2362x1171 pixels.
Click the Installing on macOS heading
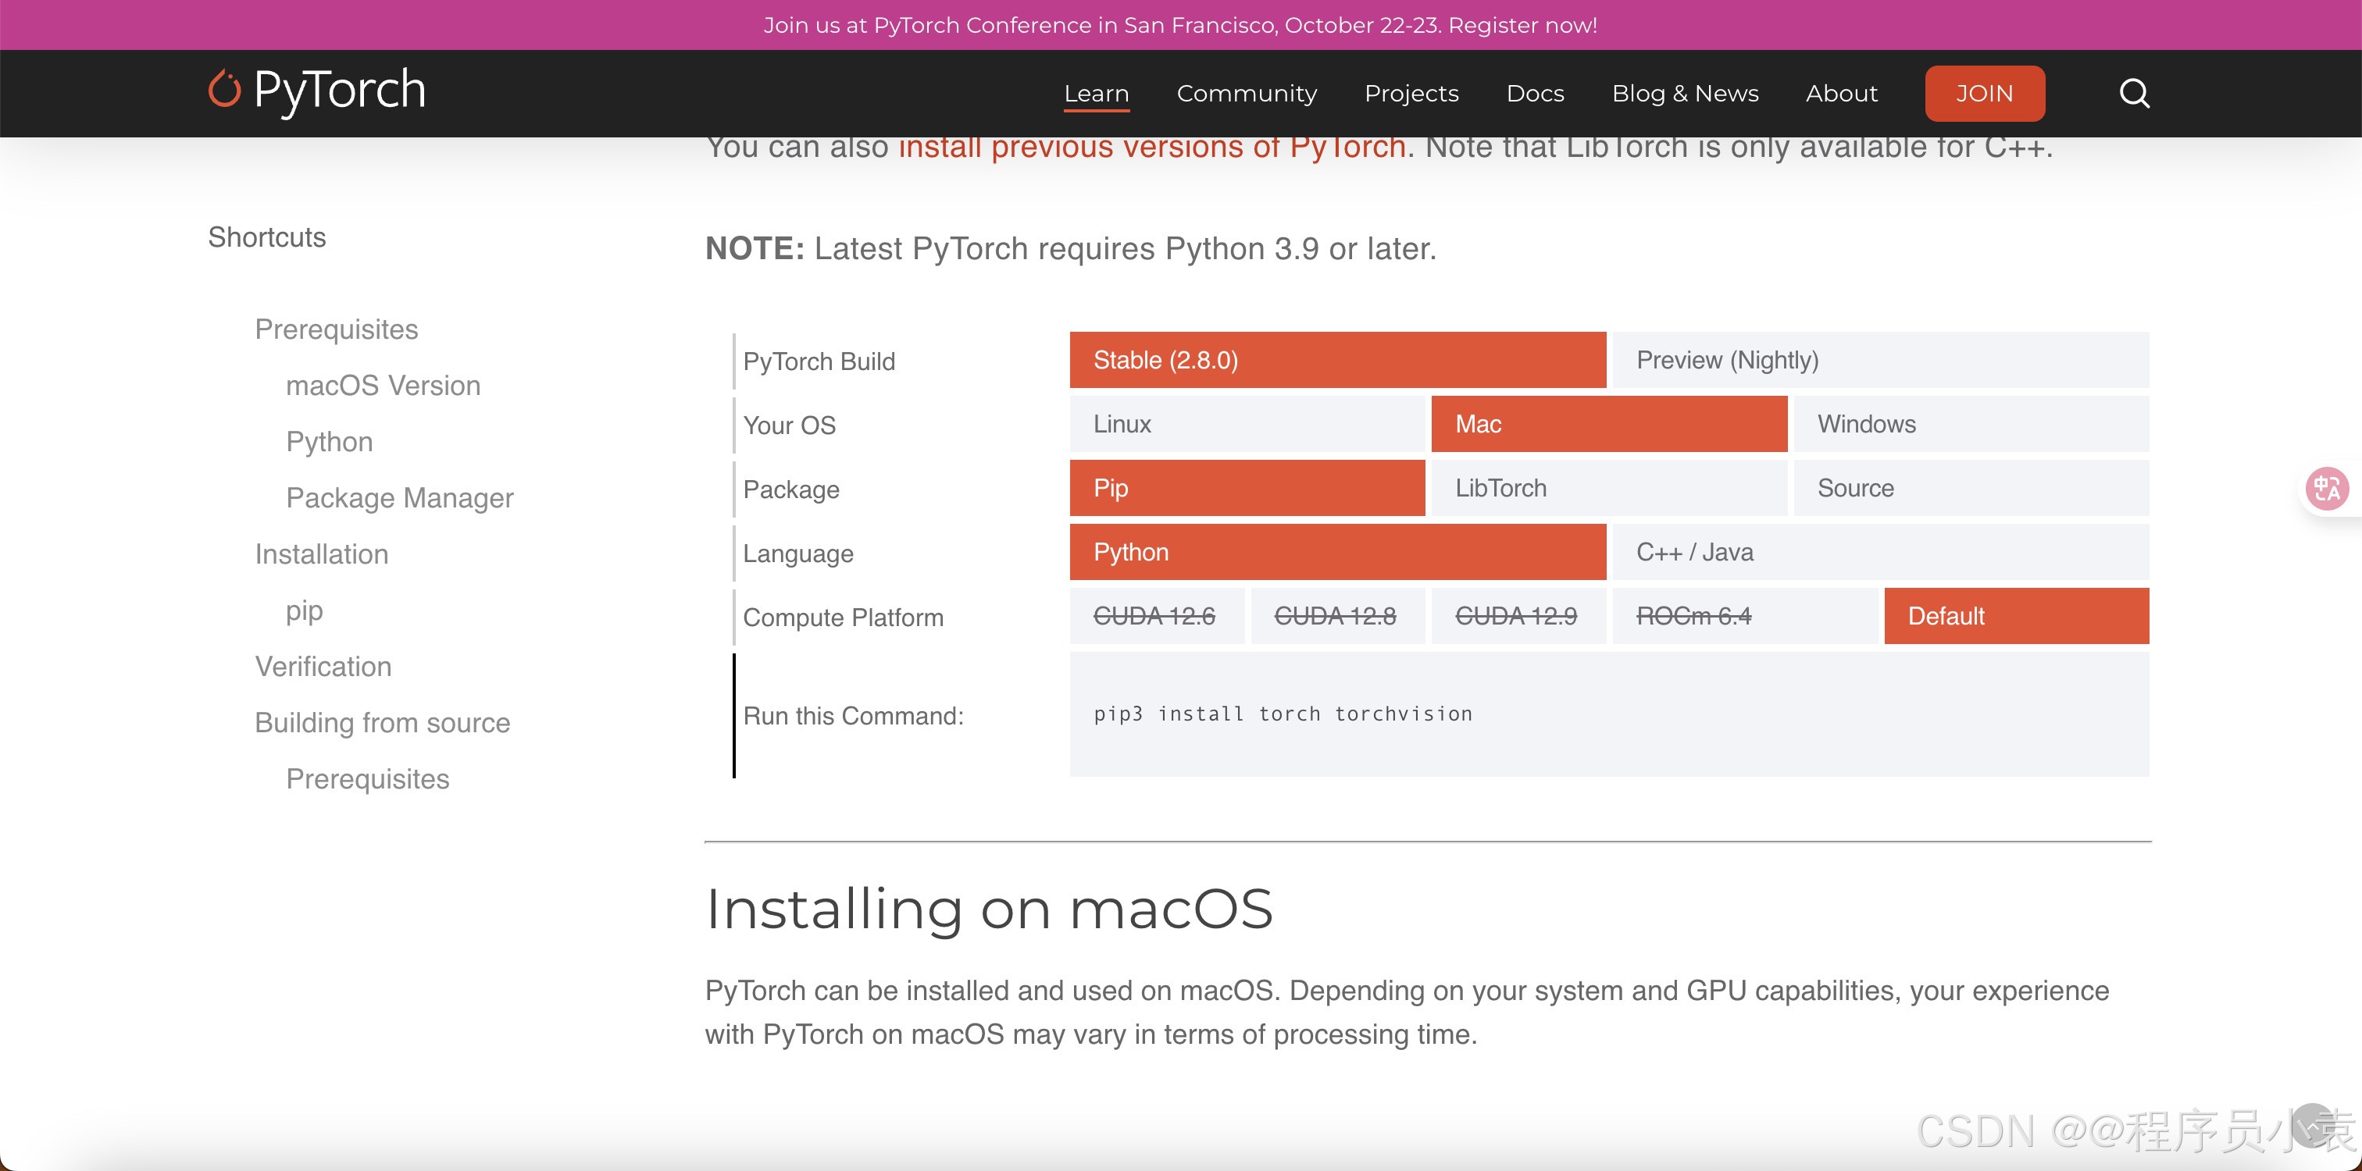click(990, 909)
